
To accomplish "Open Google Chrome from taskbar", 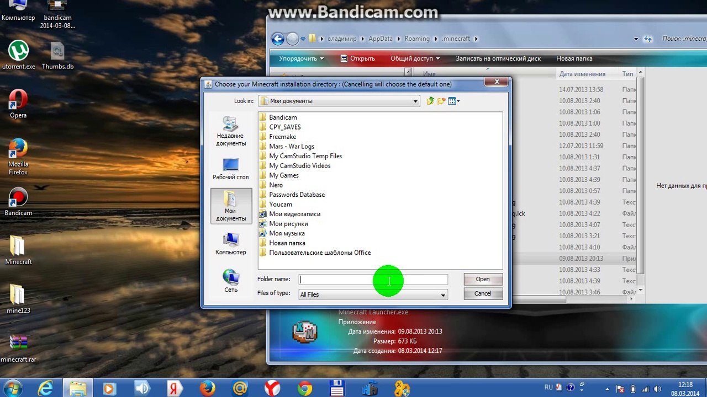I will tap(304, 388).
